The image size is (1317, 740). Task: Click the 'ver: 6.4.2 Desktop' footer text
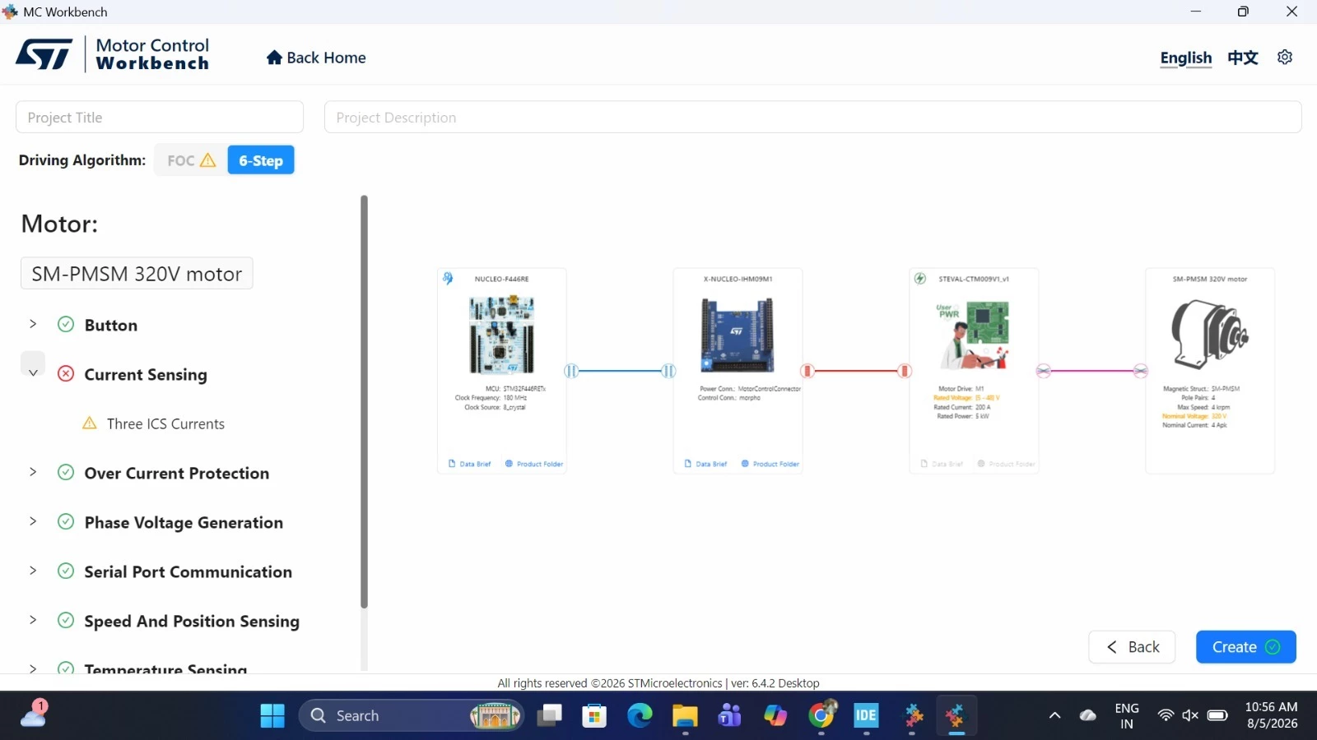775,683
